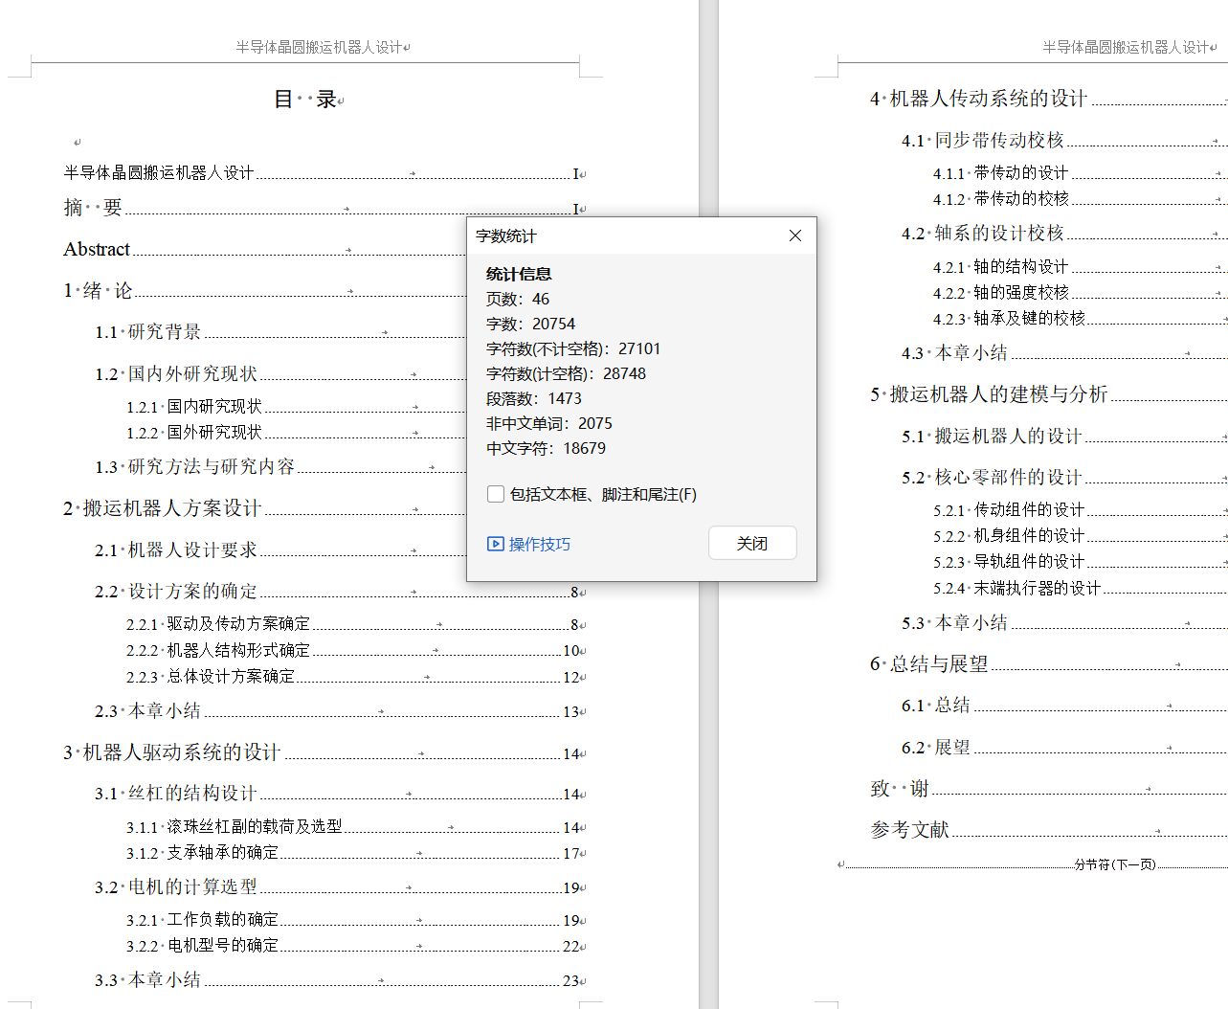Screen dimensions: 1228x1009
Task: Click the 2 搬运机器人方案设计 entry
Action: [x=162, y=508]
